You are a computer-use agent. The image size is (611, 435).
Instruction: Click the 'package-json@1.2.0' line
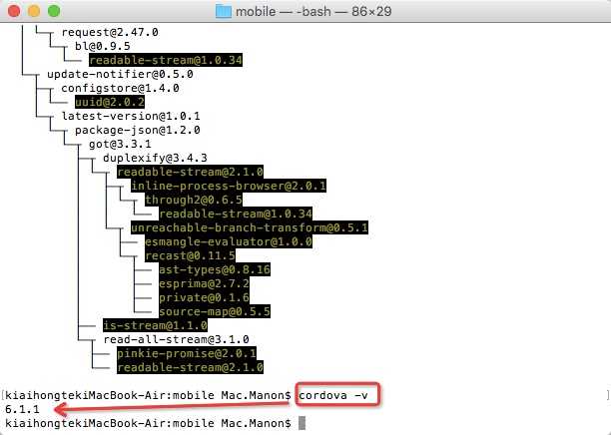coord(138,131)
